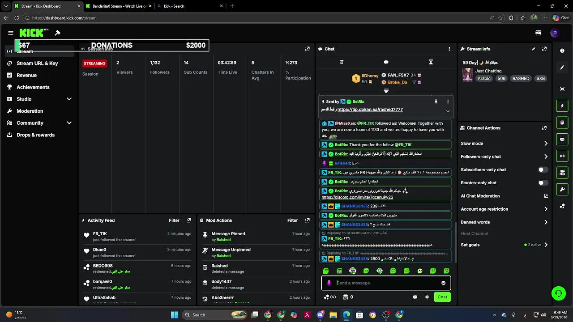This screenshot has height=322, width=573.
Task: Open Slow mode options
Action: click(x=504, y=144)
